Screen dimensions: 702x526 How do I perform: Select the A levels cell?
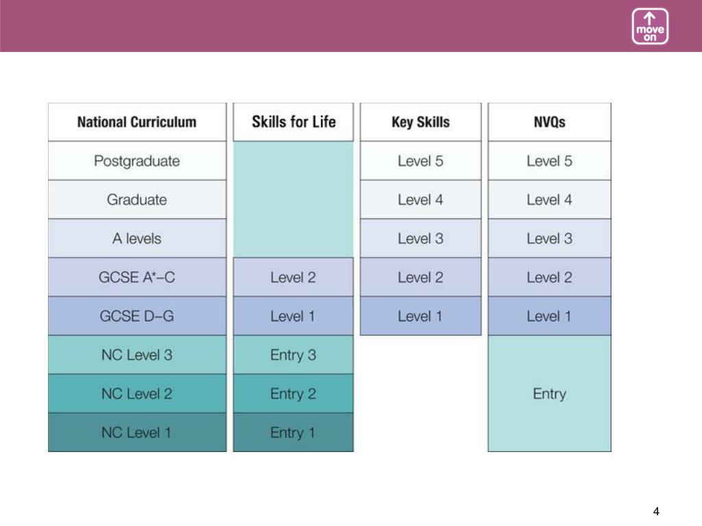click(137, 238)
